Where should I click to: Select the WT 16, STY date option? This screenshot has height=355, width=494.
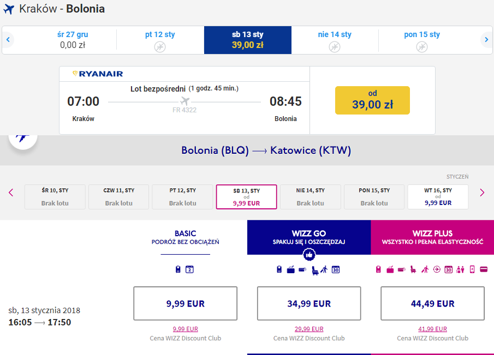point(438,197)
